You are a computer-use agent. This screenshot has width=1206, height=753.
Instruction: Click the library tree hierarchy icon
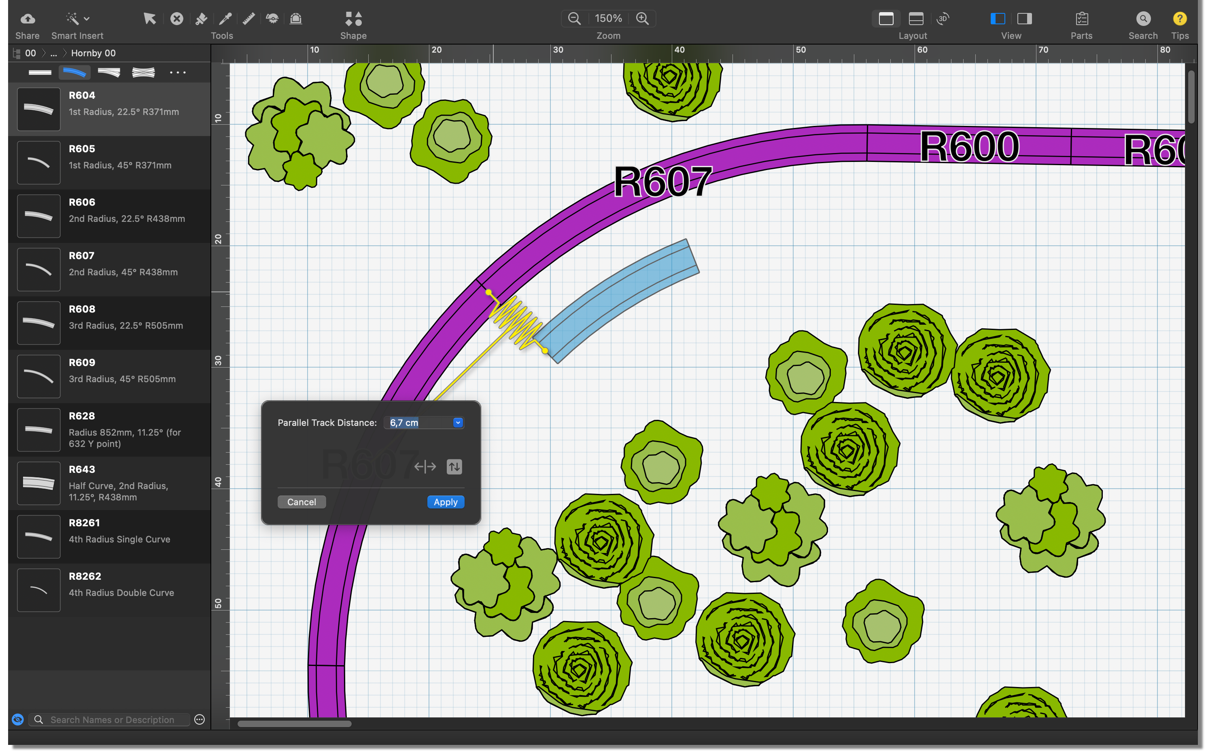tap(17, 53)
